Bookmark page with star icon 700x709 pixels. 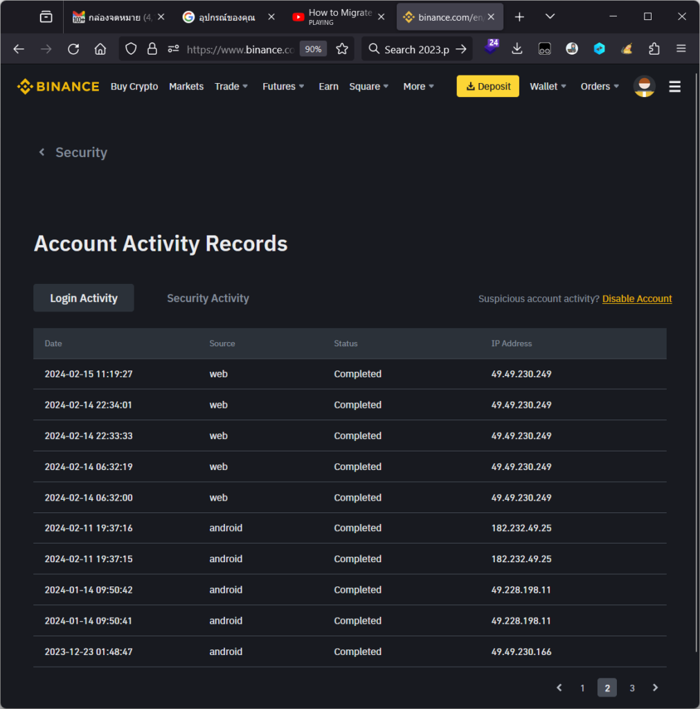tap(342, 49)
